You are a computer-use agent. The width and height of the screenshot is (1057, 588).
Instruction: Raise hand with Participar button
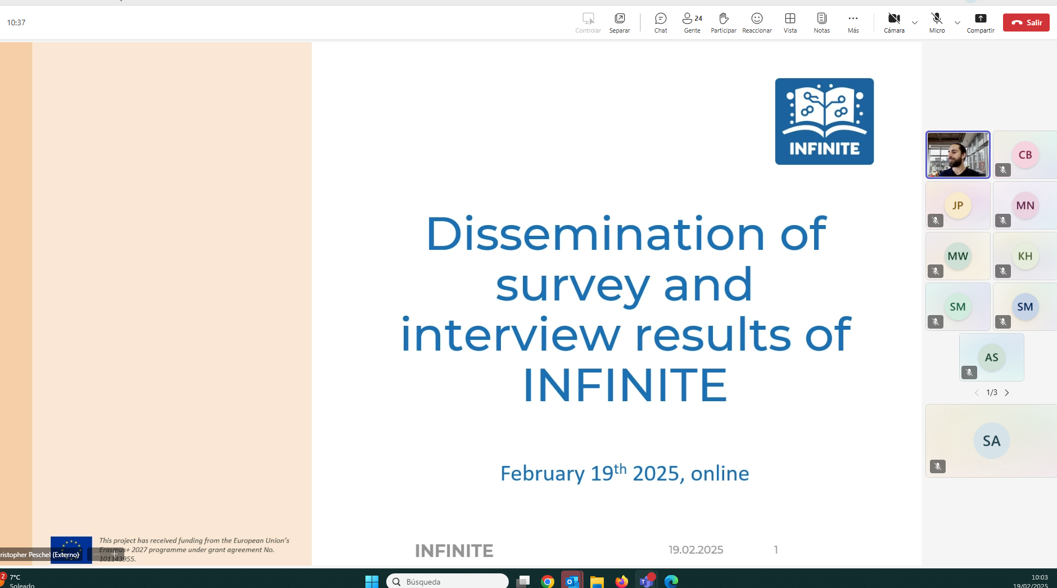724,23
